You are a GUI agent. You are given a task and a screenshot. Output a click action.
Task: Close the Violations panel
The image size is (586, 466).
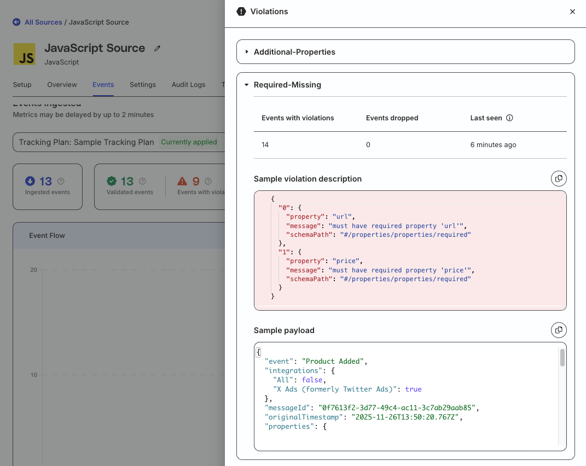point(572,11)
